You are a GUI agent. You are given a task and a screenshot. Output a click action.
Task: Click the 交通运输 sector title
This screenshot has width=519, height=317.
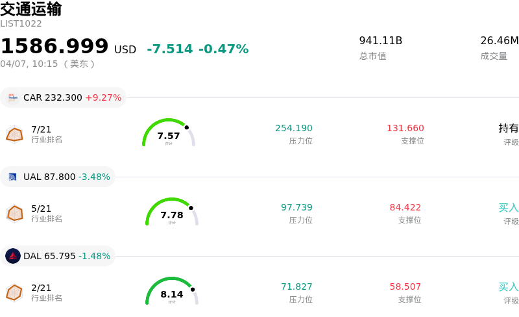click(x=31, y=9)
